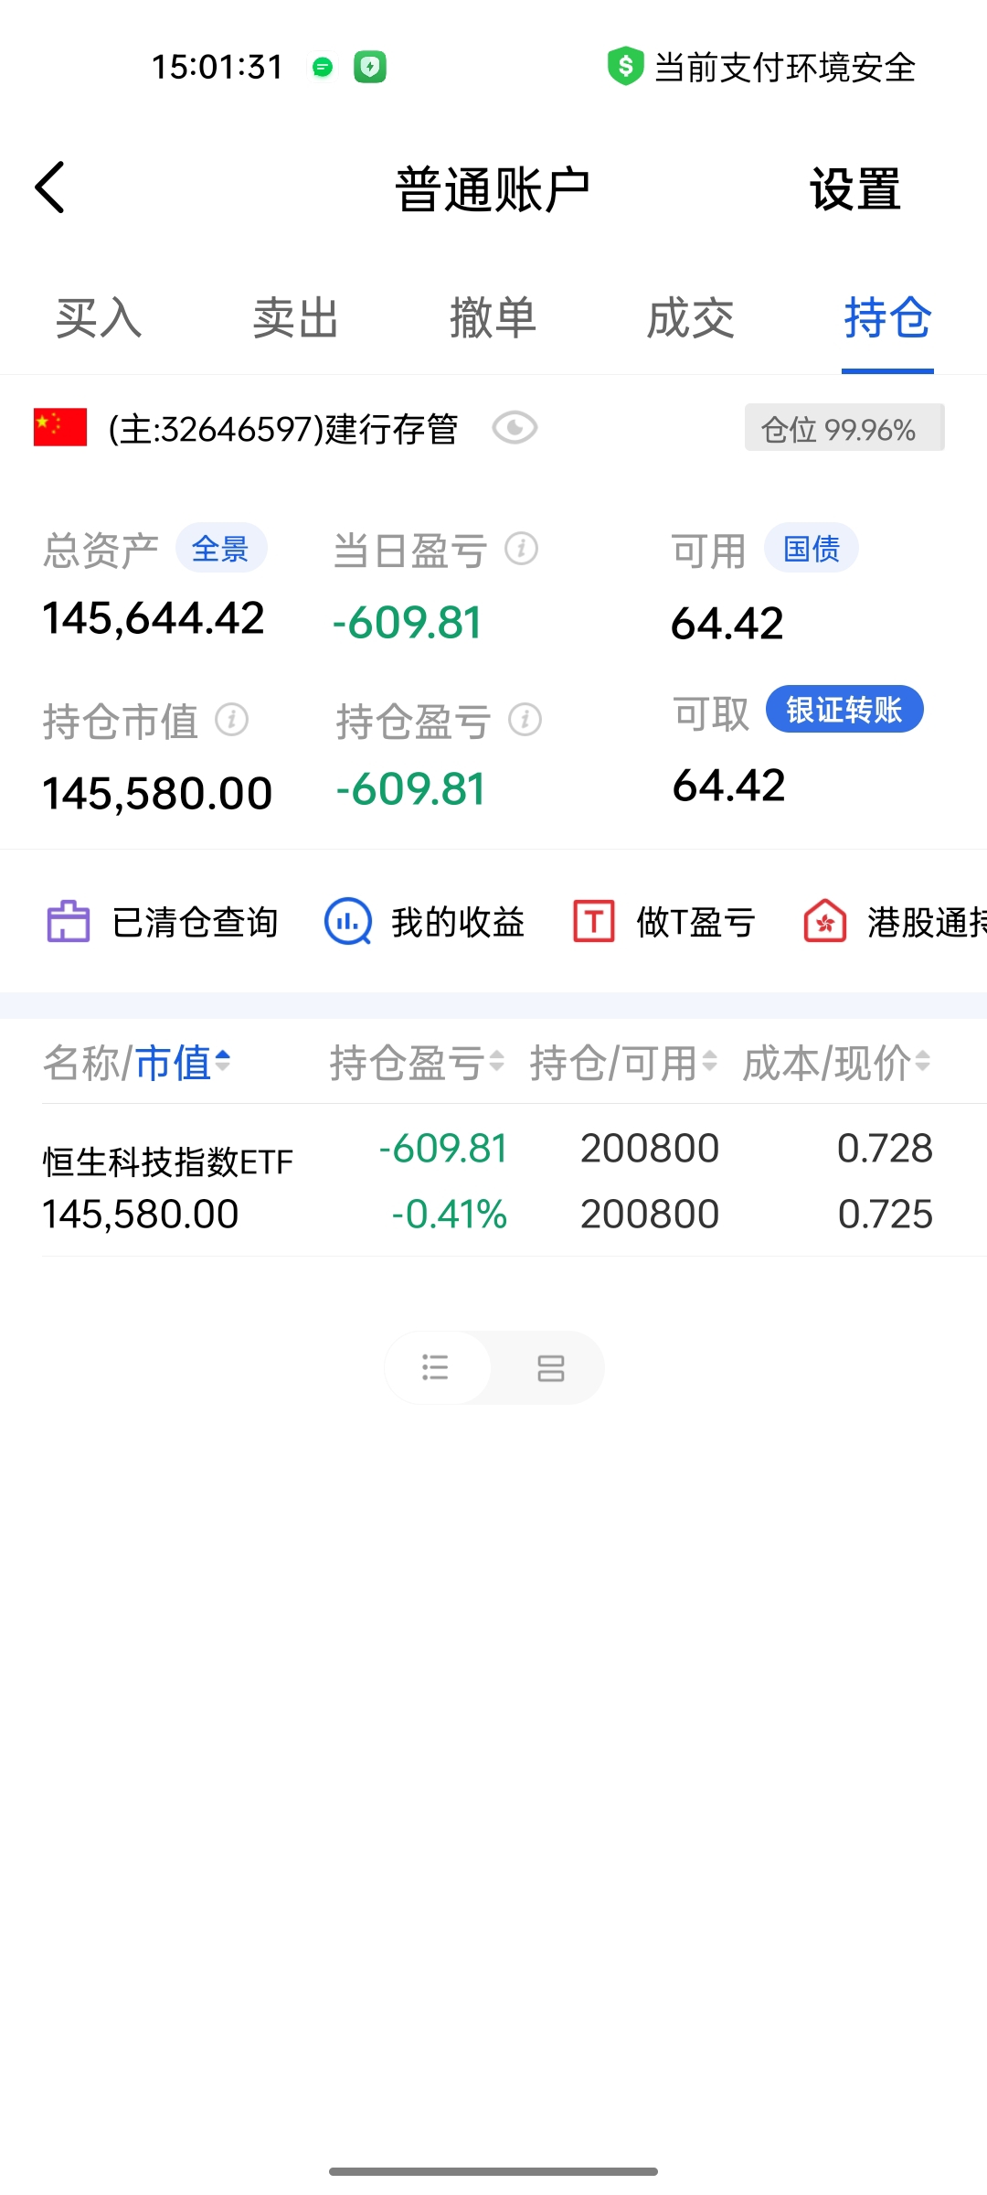
Task: Tap the -0.41% loss percentage
Action: [x=449, y=1215]
